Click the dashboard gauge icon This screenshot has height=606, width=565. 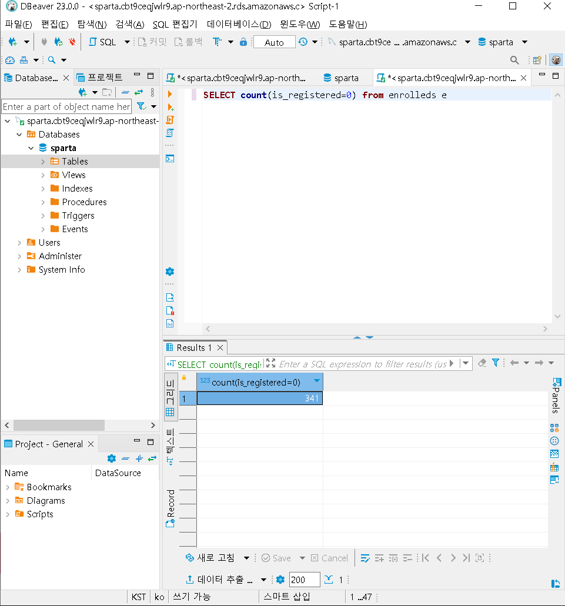pos(10,60)
